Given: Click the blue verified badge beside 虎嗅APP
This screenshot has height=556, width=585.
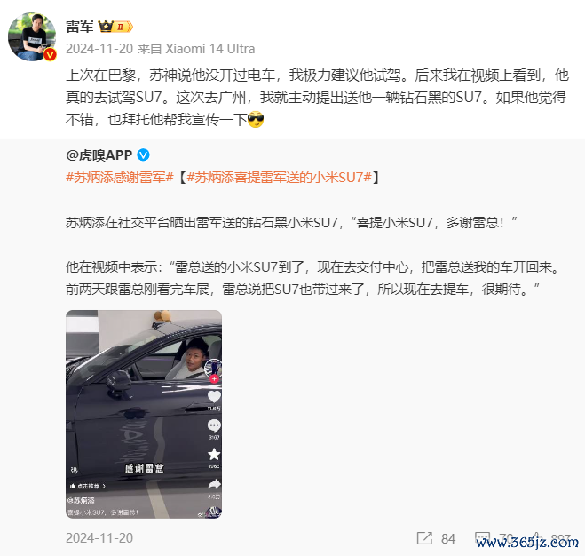Looking at the screenshot, I should (x=143, y=155).
